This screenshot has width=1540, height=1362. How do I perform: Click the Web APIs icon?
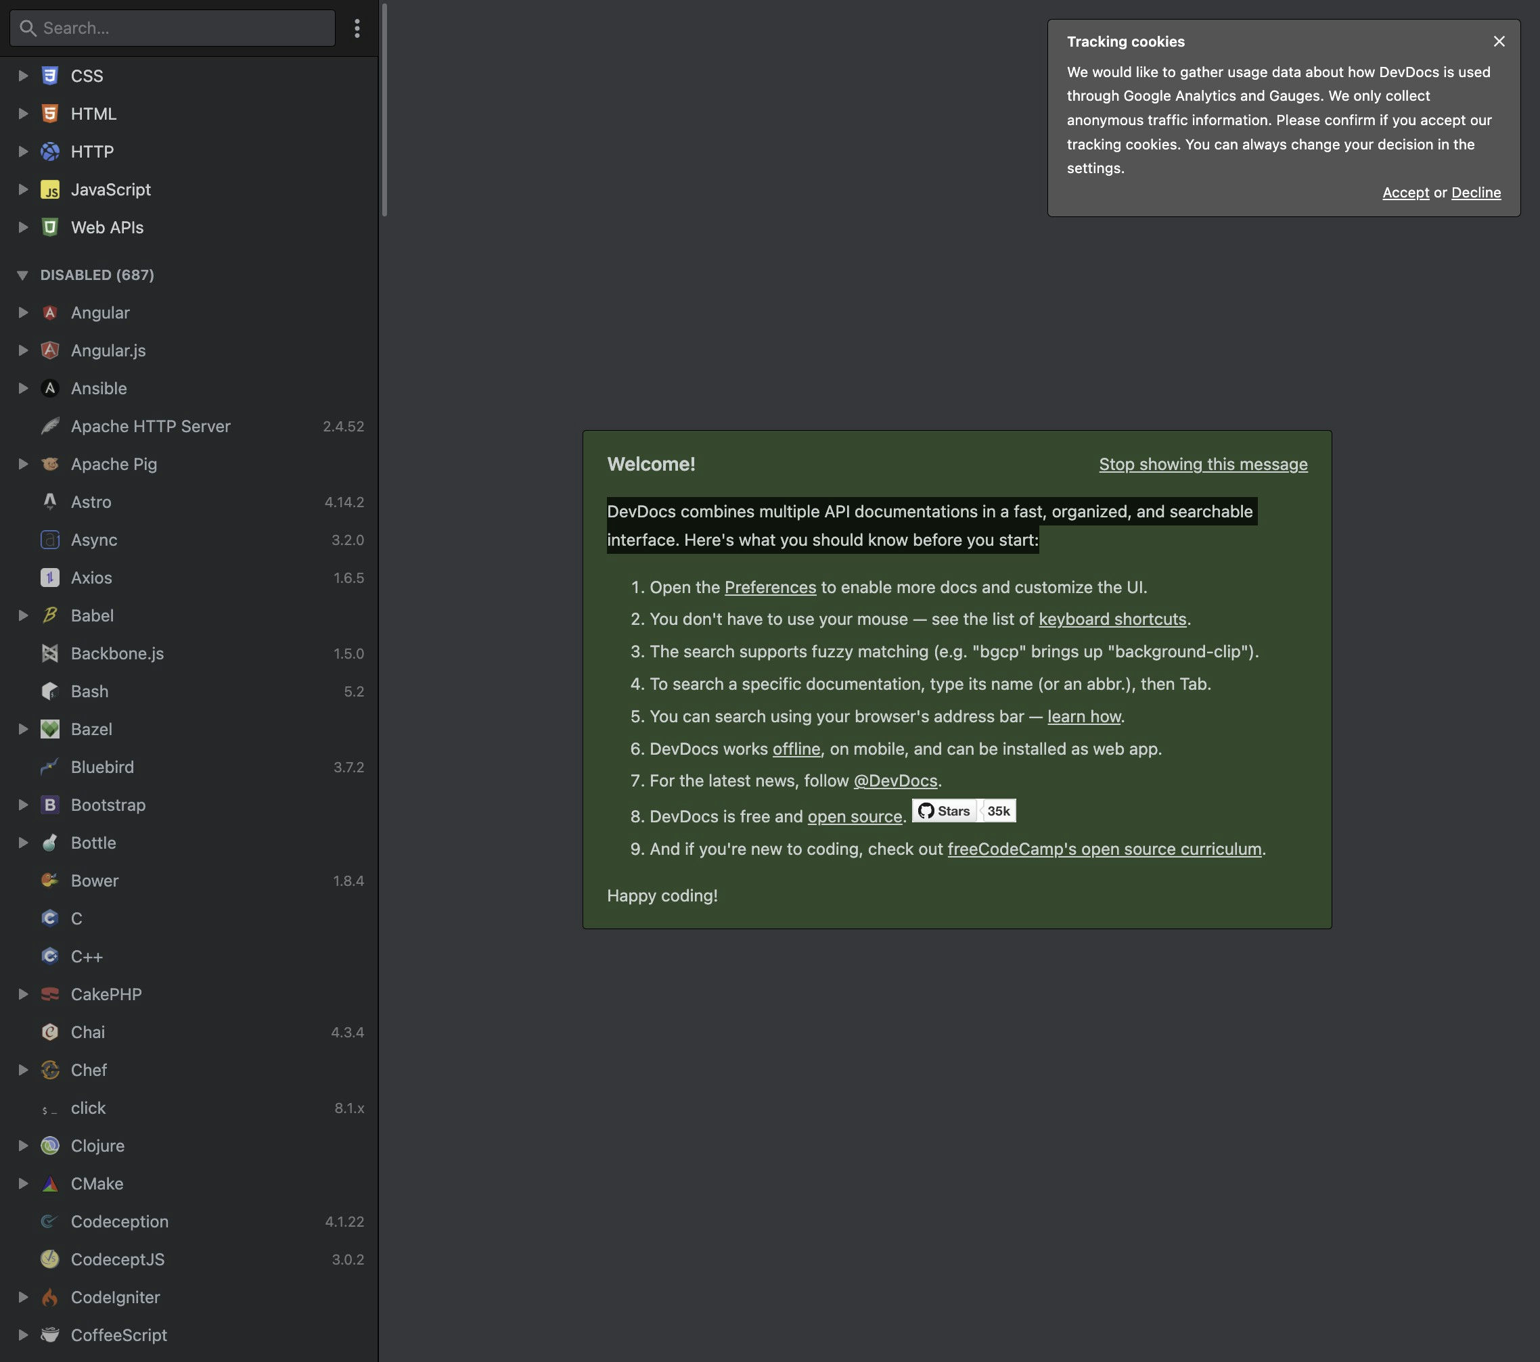click(49, 227)
